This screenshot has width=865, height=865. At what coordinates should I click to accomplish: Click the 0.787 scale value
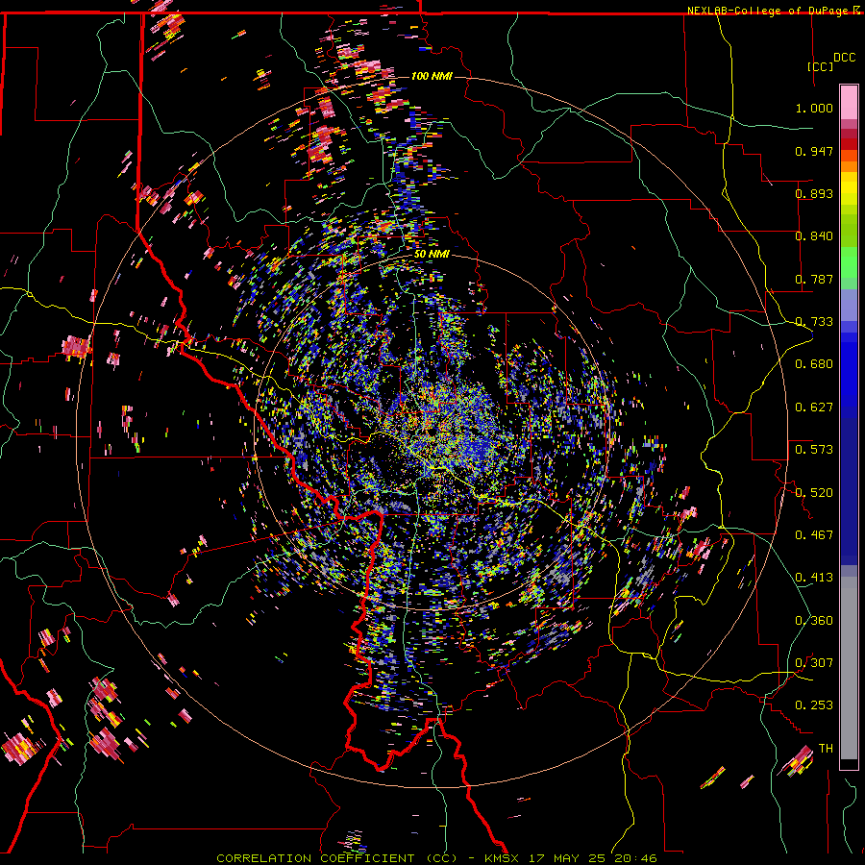point(814,279)
